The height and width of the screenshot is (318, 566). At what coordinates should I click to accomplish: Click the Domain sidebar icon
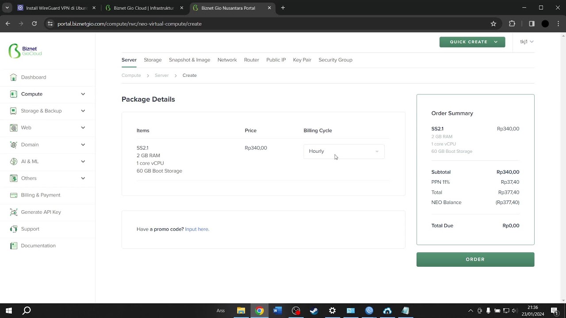(x=13, y=144)
